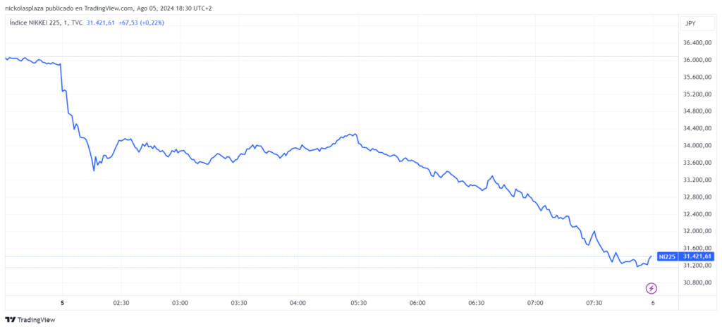
Task: Click the 36.000,00 price axis label
Action: (697, 60)
